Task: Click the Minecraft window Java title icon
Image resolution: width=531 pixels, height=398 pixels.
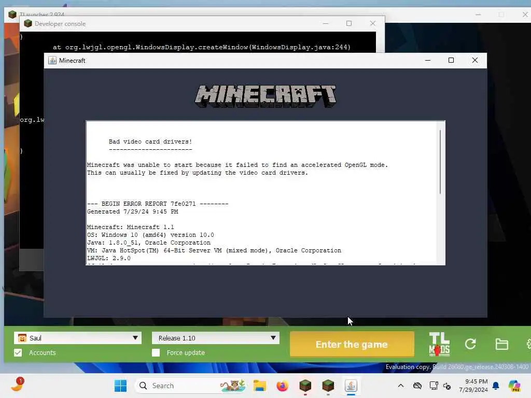Action: click(52, 61)
